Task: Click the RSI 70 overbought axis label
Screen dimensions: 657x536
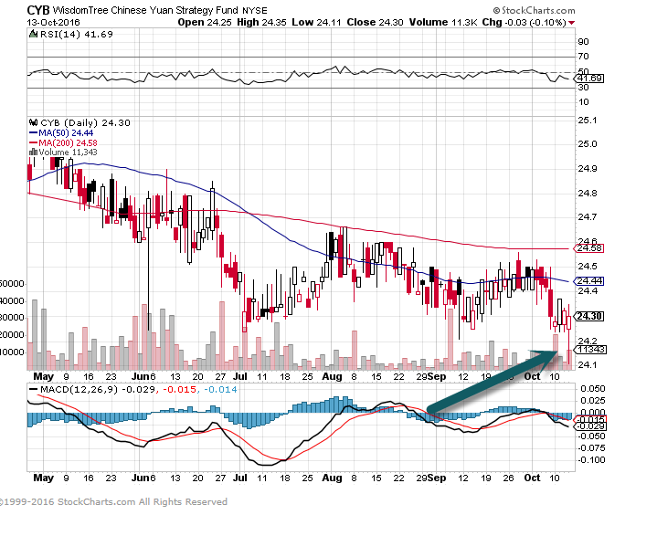Action: [x=583, y=56]
